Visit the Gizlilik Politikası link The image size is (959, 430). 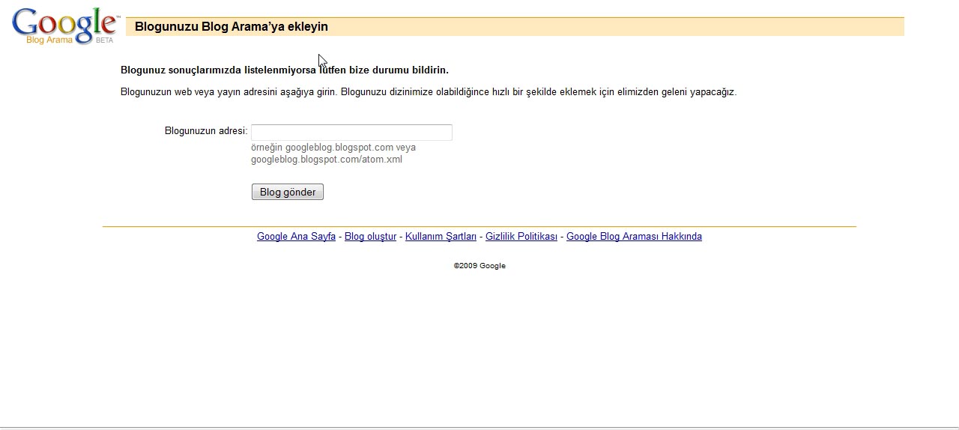click(x=521, y=237)
